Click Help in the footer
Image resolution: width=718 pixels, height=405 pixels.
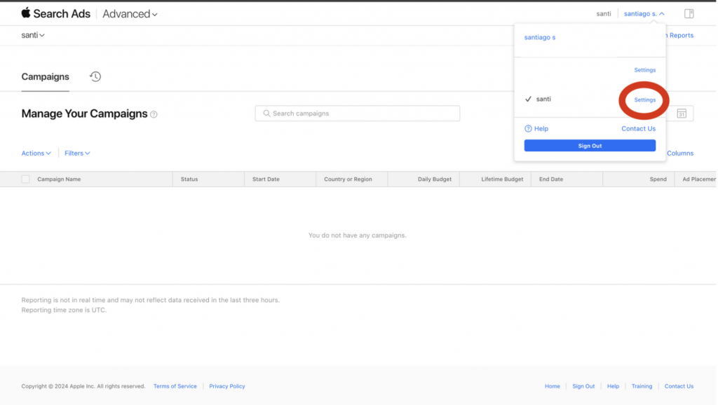613,386
